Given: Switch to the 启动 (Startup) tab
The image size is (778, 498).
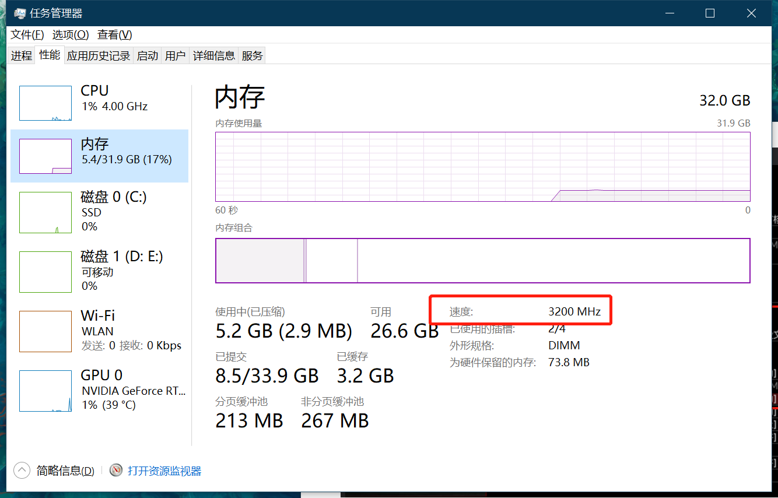Looking at the screenshot, I should (147, 55).
